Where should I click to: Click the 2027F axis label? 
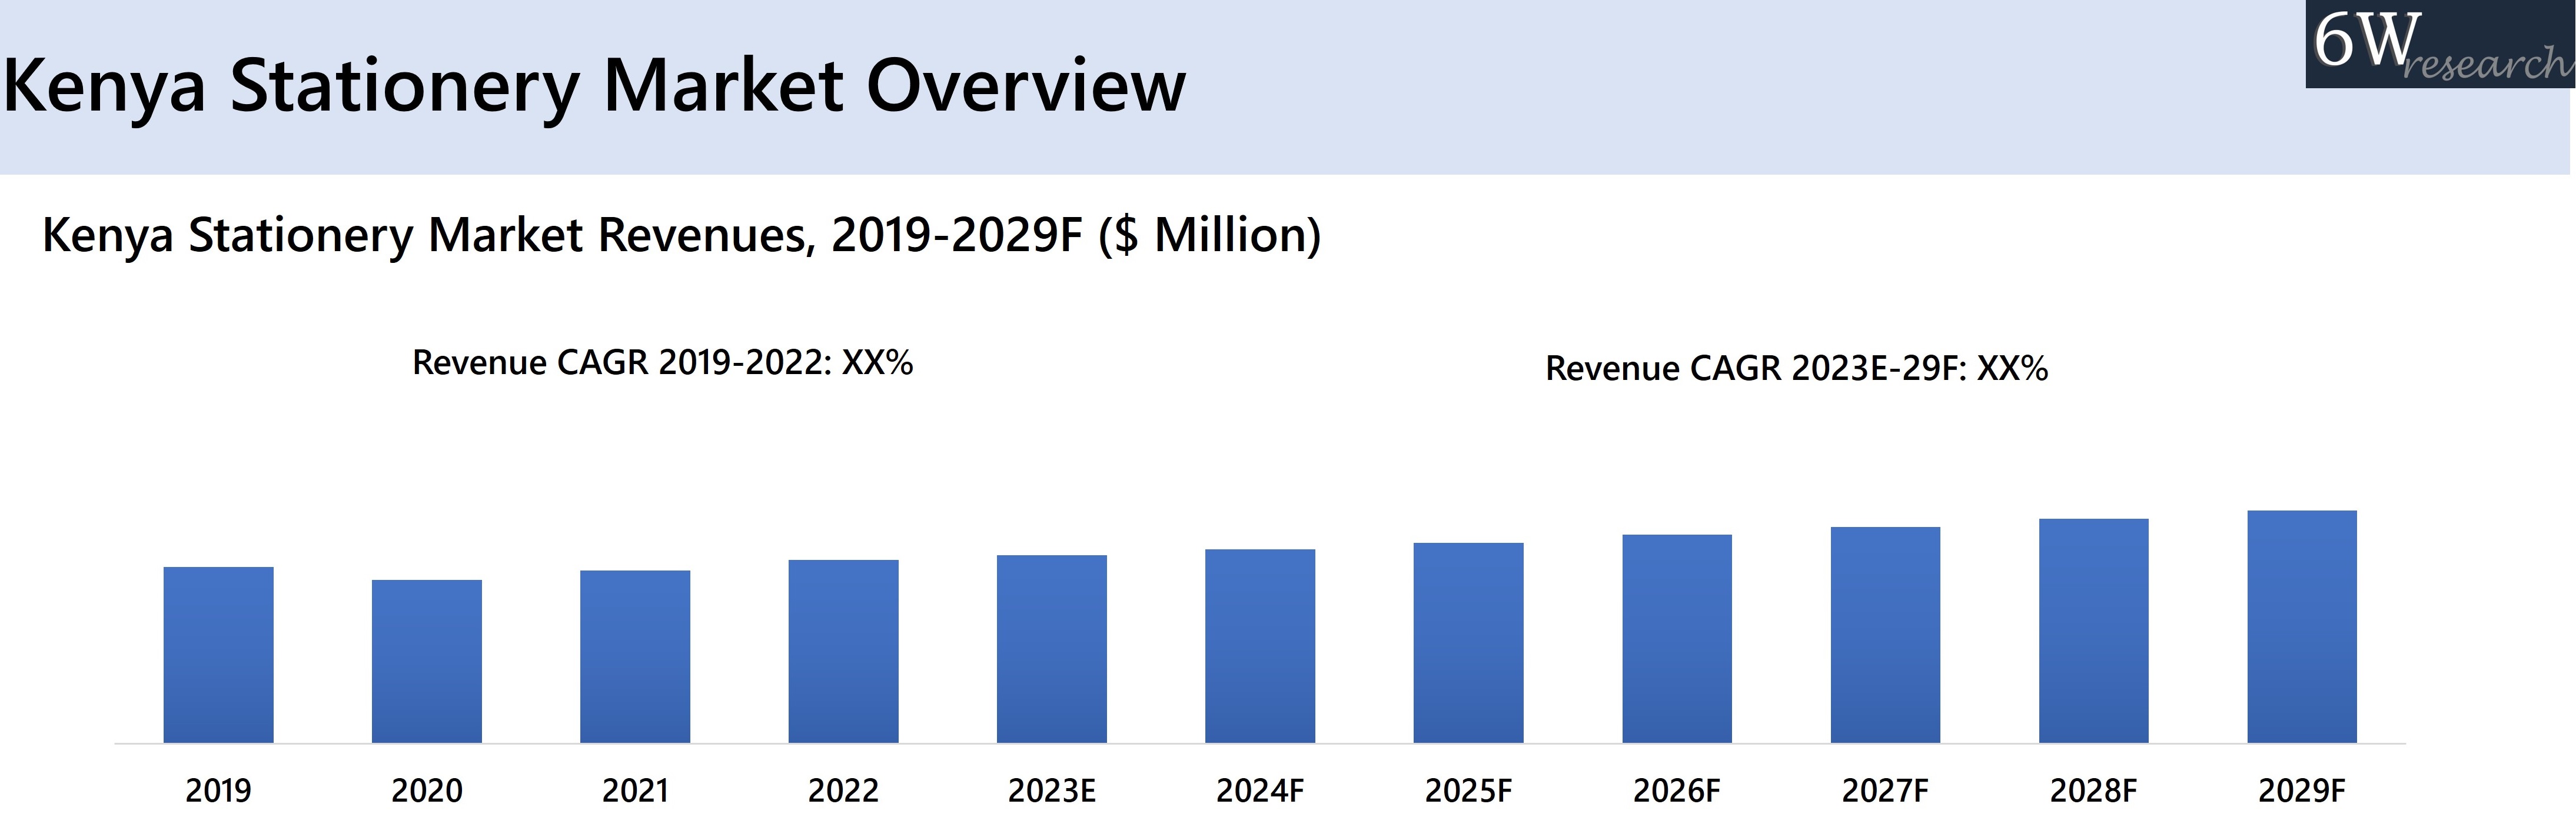coord(1885,791)
